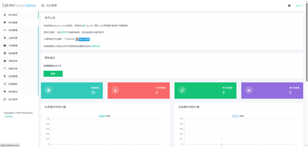Click the cube icon beside 导航菜单
Viewport: 308px width, 147px height.
tap(5, 61)
